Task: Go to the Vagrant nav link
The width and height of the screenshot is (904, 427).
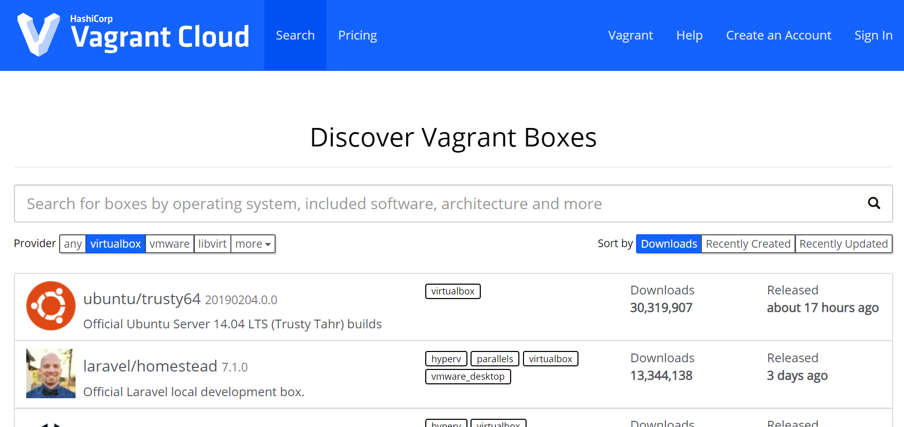Action: click(x=630, y=35)
